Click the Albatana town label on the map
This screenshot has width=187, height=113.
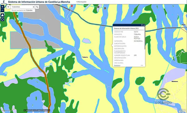coord(175,82)
